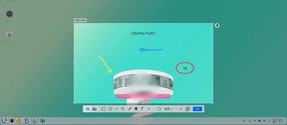Open the taskbar search icon

(x=250, y=121)
